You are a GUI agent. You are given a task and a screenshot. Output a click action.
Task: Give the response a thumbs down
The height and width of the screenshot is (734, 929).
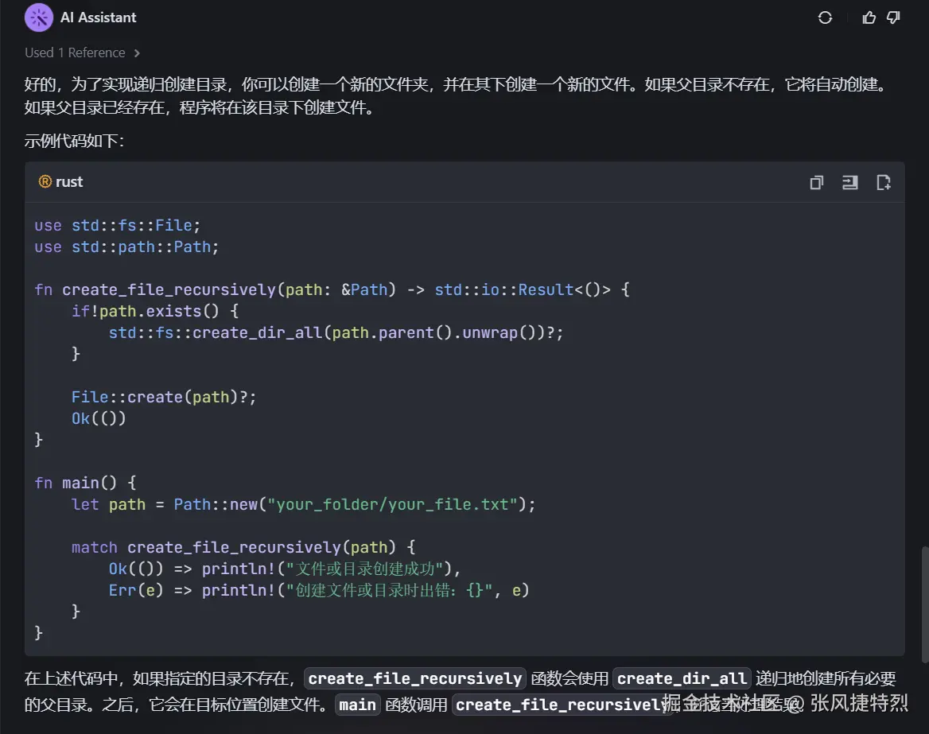(x=893, y=17)
